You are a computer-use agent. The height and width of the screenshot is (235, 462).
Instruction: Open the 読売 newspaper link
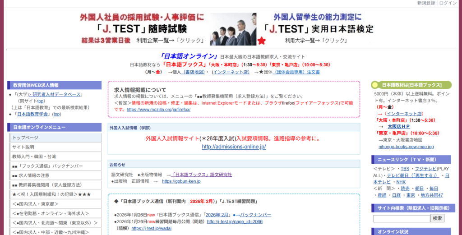pos(405,189)
